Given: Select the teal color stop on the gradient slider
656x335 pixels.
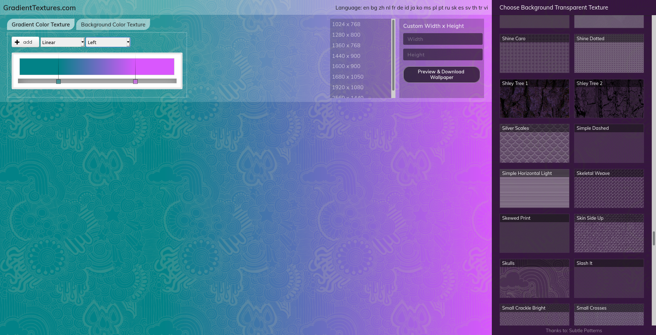Looking at the screenshot, I should 58,81.
